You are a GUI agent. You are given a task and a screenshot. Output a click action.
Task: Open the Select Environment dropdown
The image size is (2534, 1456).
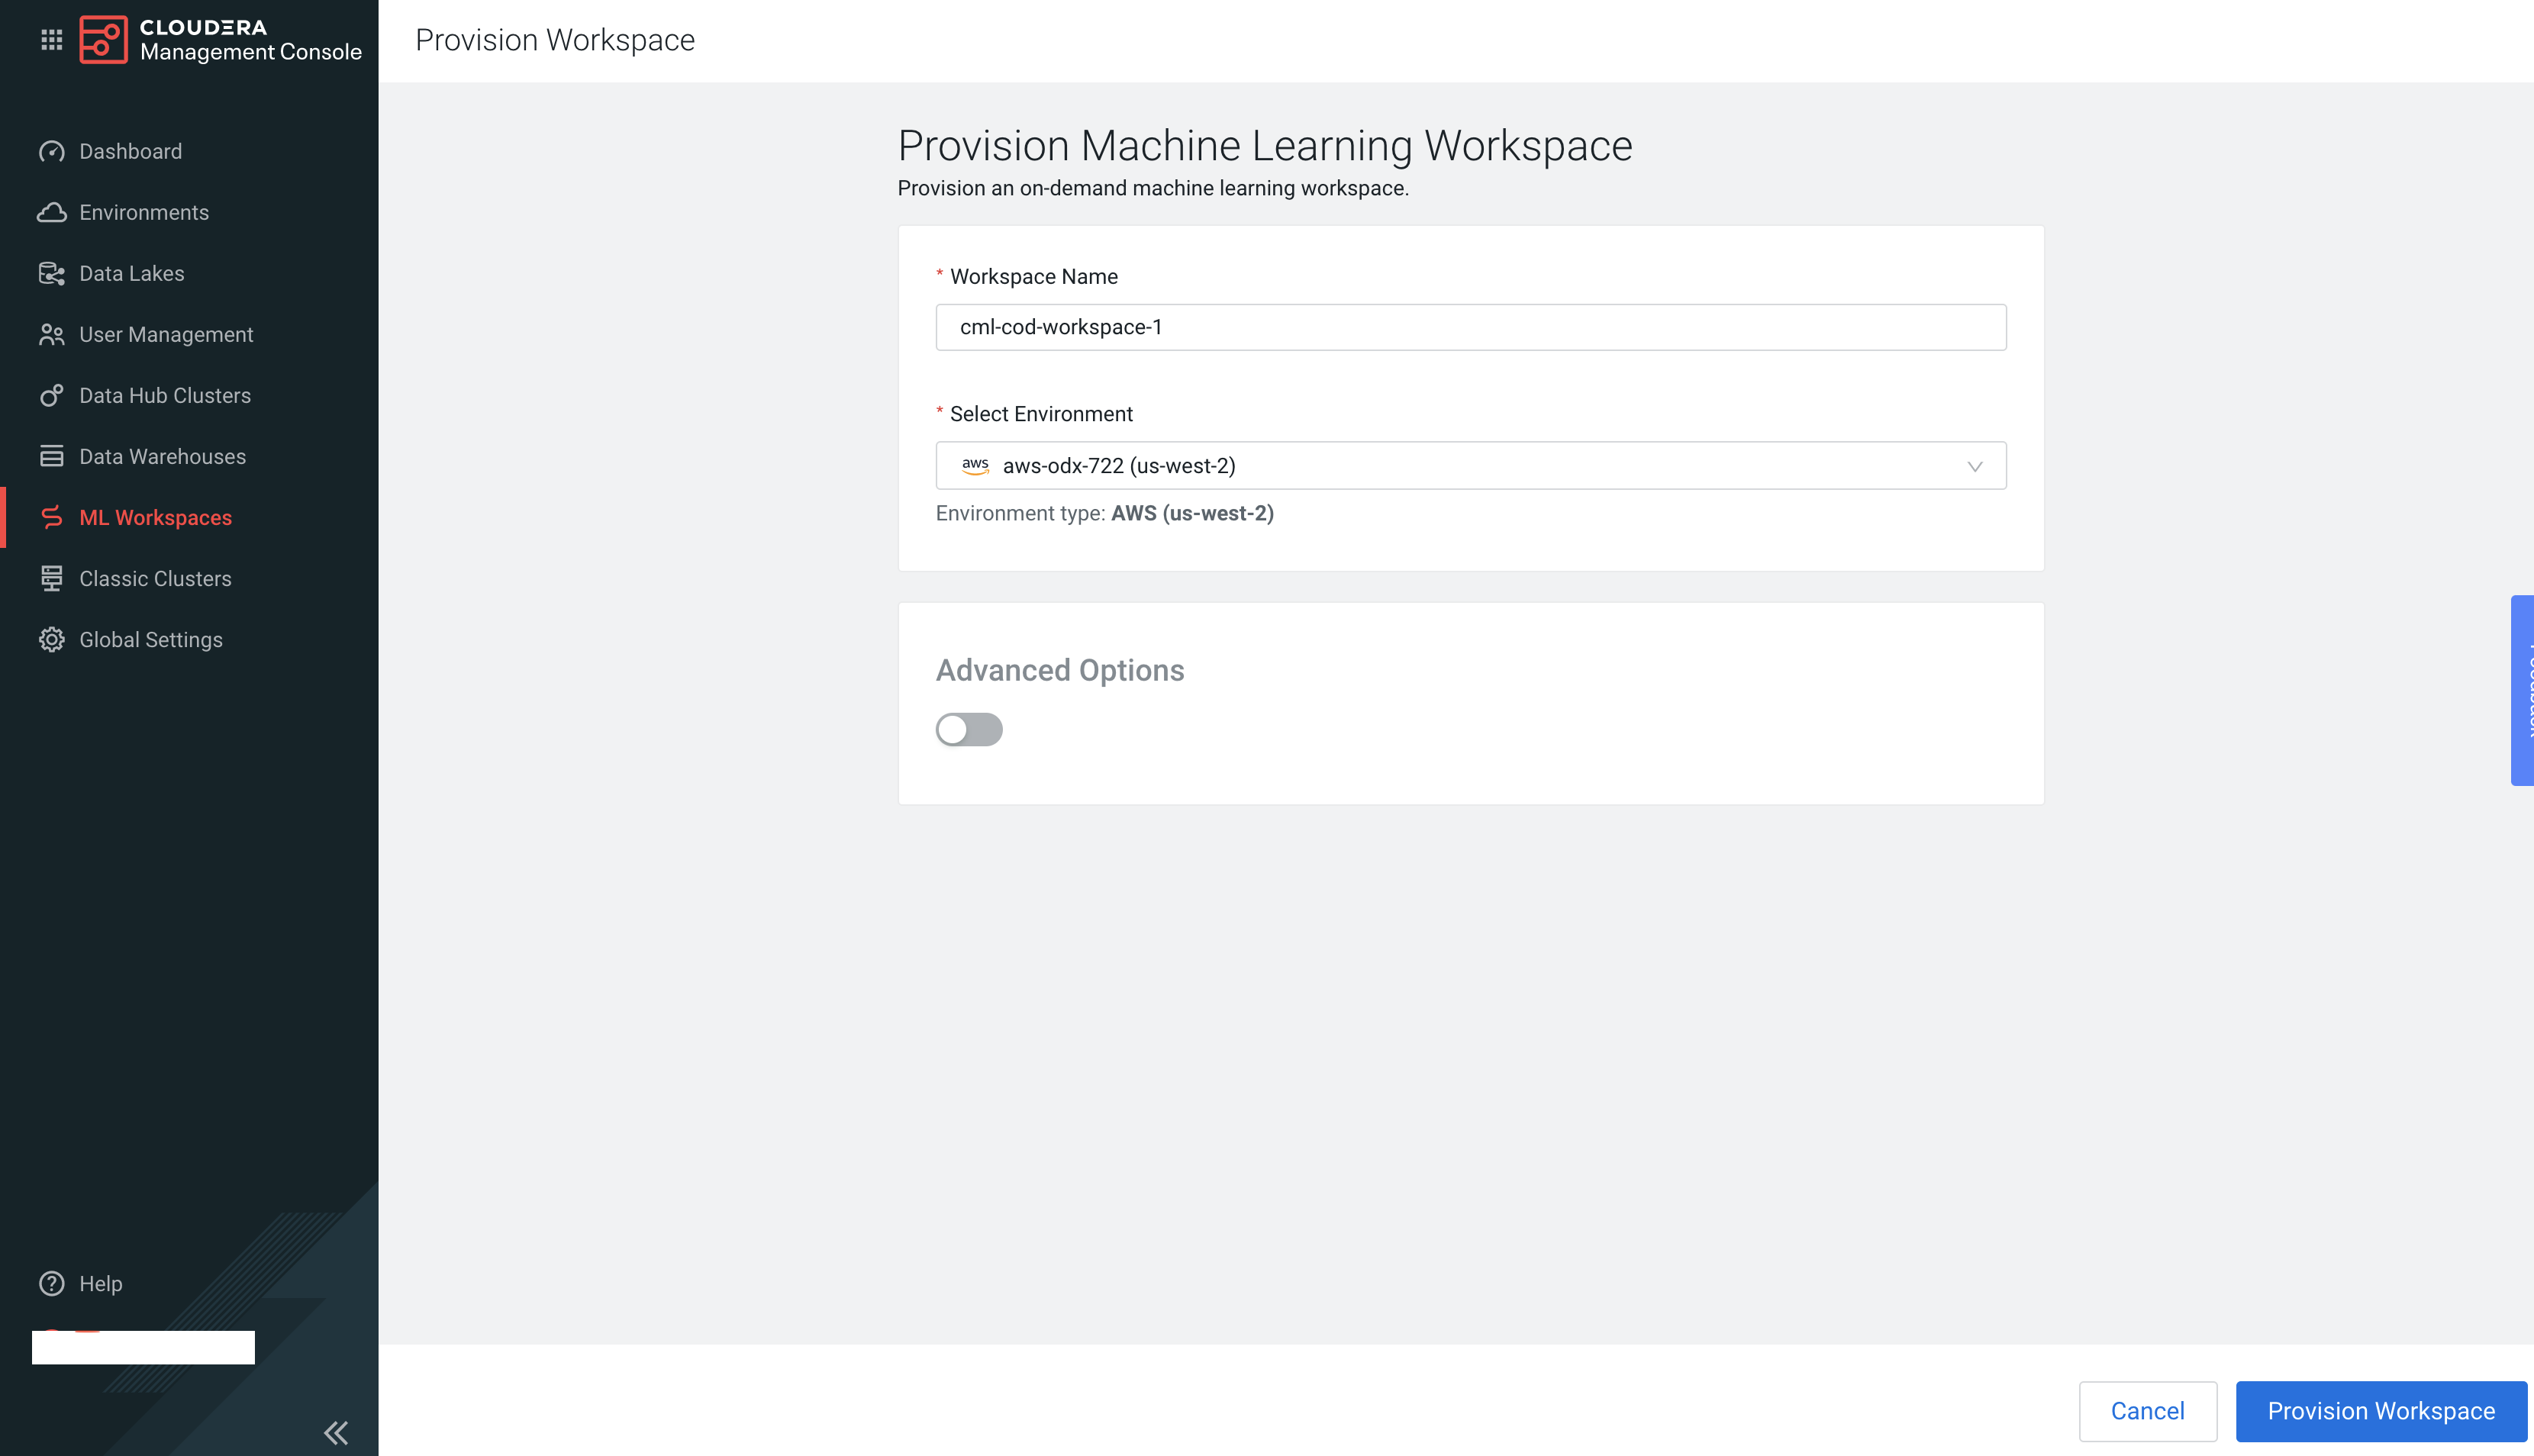1470,465
